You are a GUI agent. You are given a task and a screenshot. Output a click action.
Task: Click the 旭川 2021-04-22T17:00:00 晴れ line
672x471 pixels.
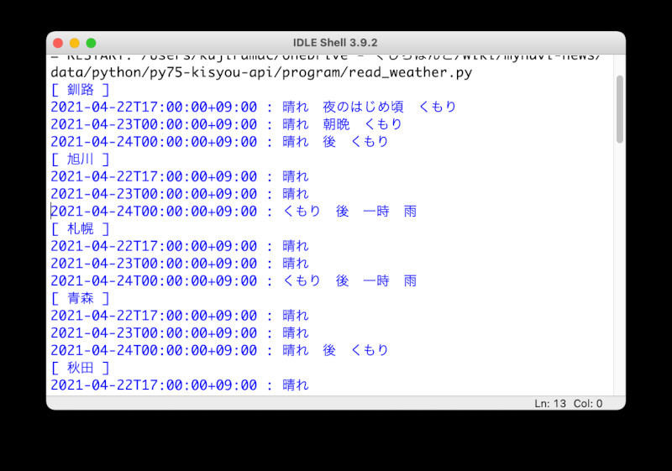(x=180, y=177)
